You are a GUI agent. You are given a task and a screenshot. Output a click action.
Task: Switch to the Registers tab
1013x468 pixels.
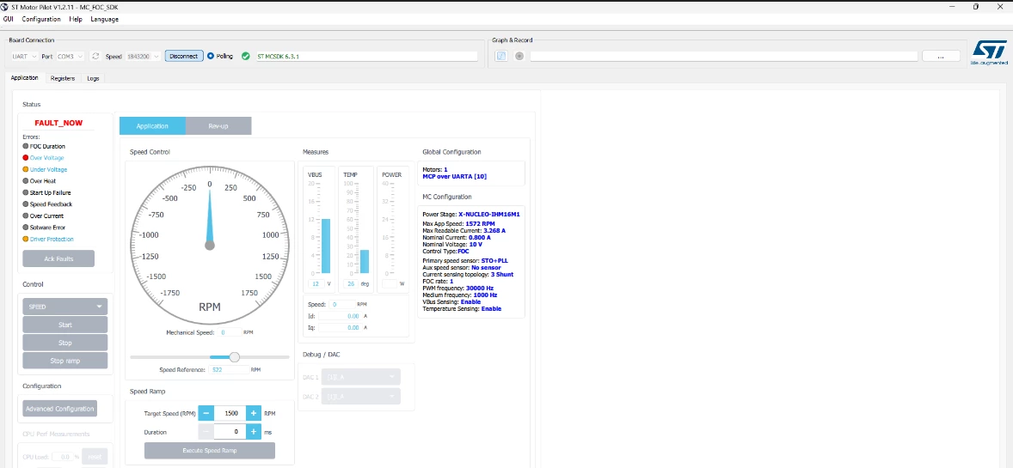click(63, 78)
